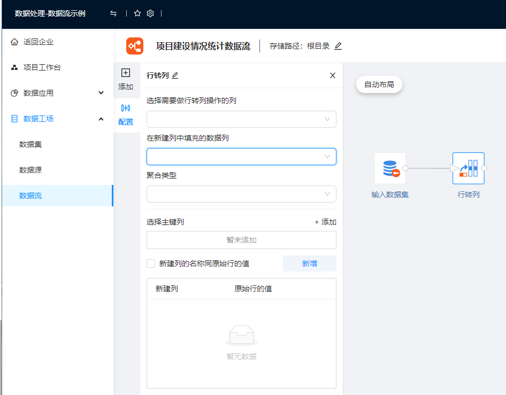
Task: Enable 新建列的名称同原始行的值 checkbox
Action: pyautogui.click(x=151, y=264)
